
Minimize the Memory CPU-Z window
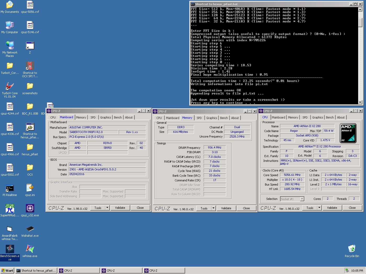coord(245,111)
